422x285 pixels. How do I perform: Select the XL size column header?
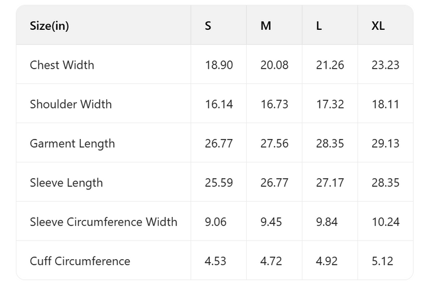pos(378,26)
